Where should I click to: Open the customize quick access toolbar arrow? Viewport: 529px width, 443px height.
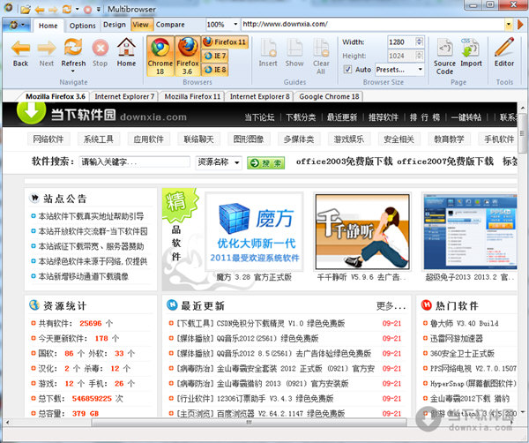click(x=98, y=10)
